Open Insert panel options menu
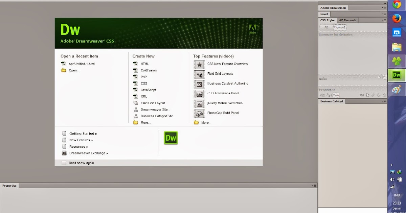Image resolution: width=406 pixels, height=213 pixels. tap(384, 14)
